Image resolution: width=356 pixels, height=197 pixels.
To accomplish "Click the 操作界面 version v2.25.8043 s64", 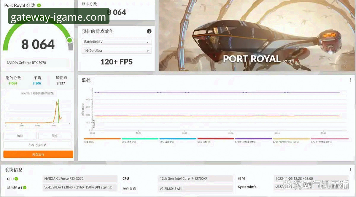I will coord(195,188).
